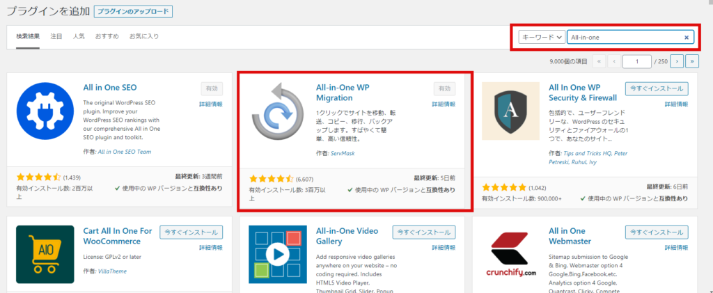Click the current page number field
This screenshot has height=293, width=713.
click(x=637, y=61)
